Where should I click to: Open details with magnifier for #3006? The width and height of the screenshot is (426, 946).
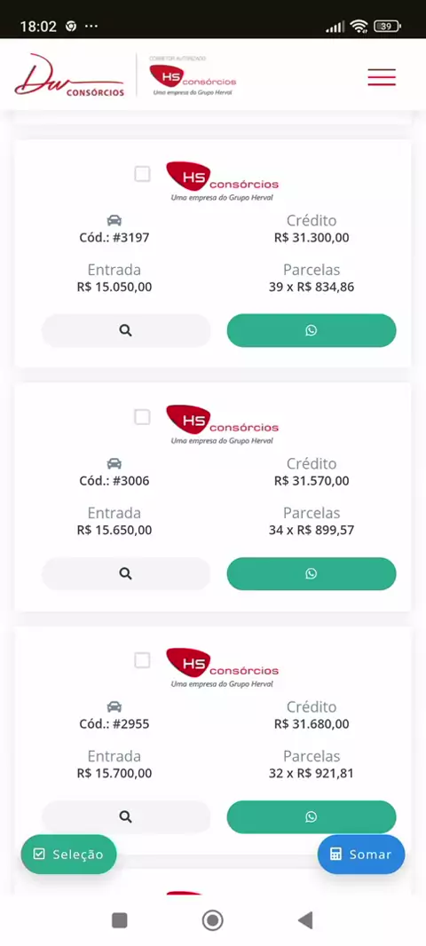coord(126,574)
